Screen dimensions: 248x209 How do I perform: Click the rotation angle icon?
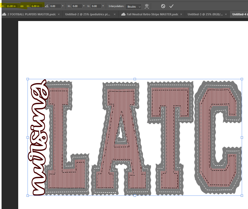point(47,6)
